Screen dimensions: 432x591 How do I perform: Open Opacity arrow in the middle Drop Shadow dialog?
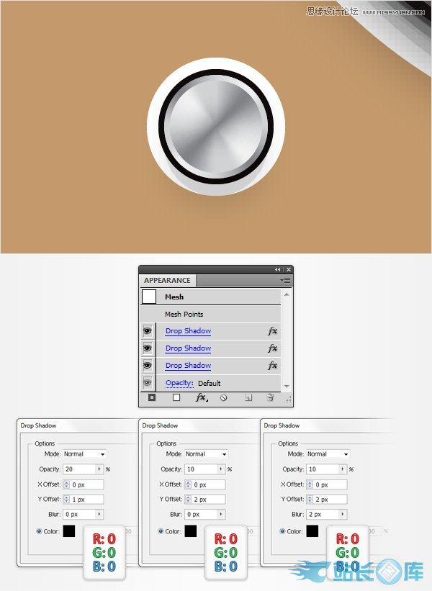[222, 469]
